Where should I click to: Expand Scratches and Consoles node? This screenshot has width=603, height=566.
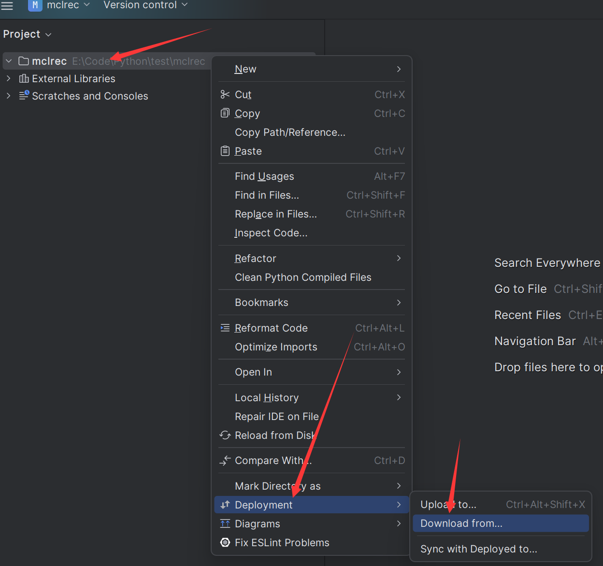pyautogui.click(x=9, y=96)
